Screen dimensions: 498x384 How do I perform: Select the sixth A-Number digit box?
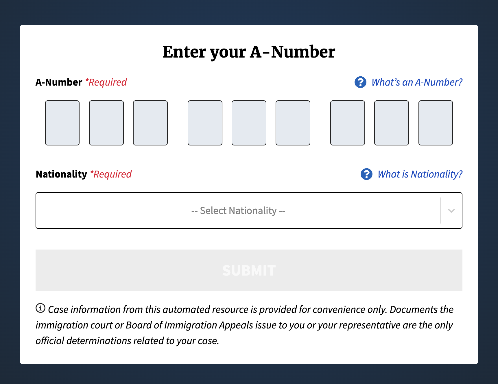(x=293, y=123)
